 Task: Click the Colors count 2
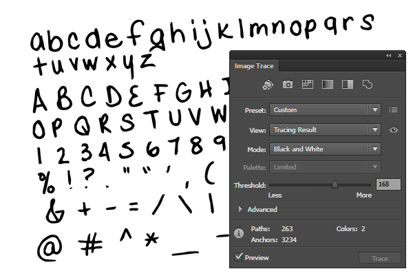click(x=363, y=228)
